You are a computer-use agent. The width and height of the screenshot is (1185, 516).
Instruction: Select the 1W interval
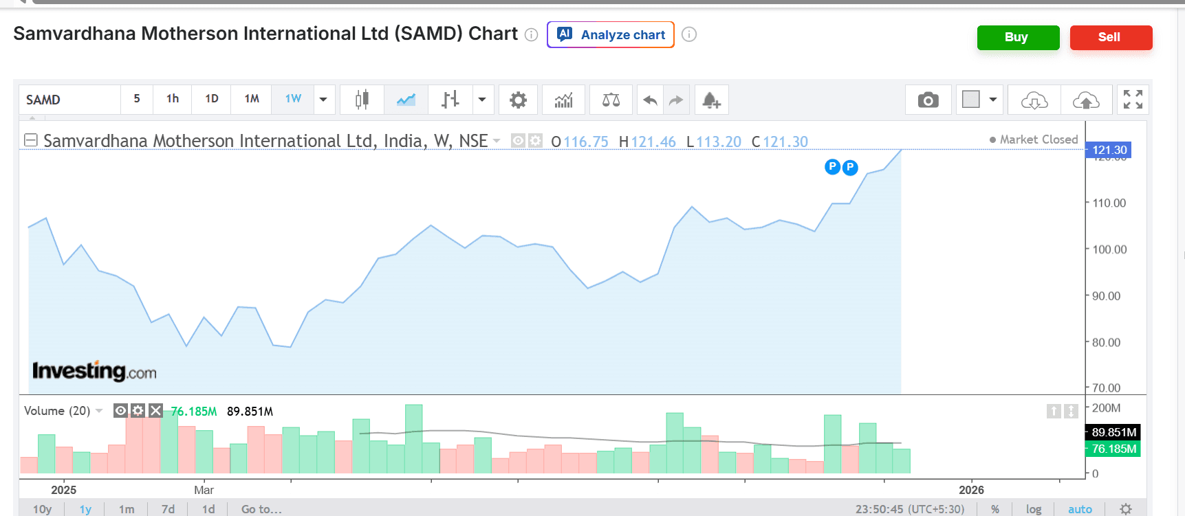click(293, 99)
